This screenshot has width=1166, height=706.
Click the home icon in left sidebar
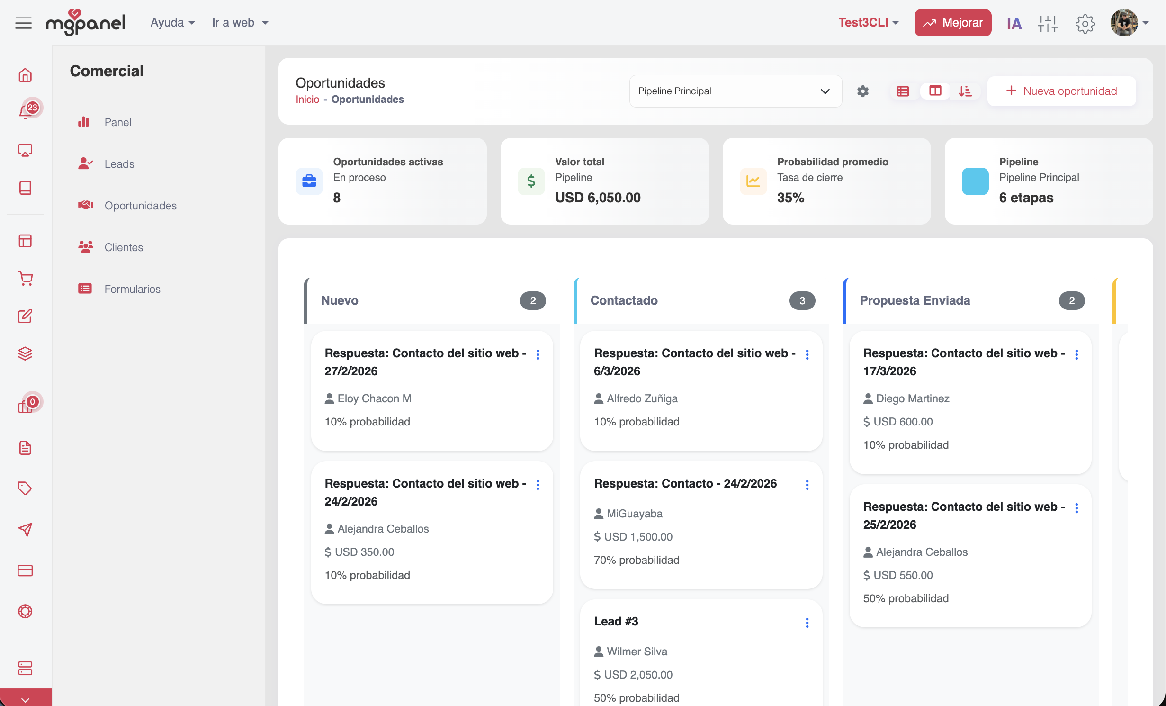point(25,75)
